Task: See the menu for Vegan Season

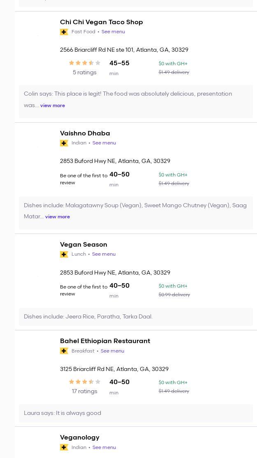Action: pyautogui.click(x=104, y=254)
